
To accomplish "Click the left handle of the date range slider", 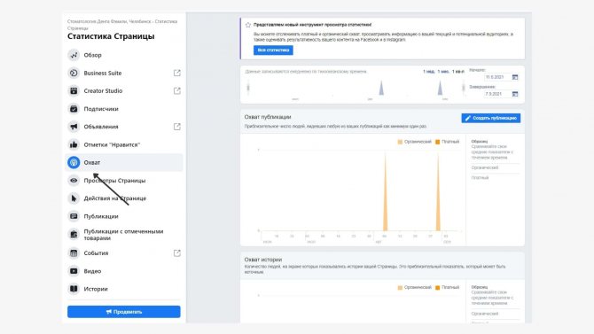I will [248, 88].
